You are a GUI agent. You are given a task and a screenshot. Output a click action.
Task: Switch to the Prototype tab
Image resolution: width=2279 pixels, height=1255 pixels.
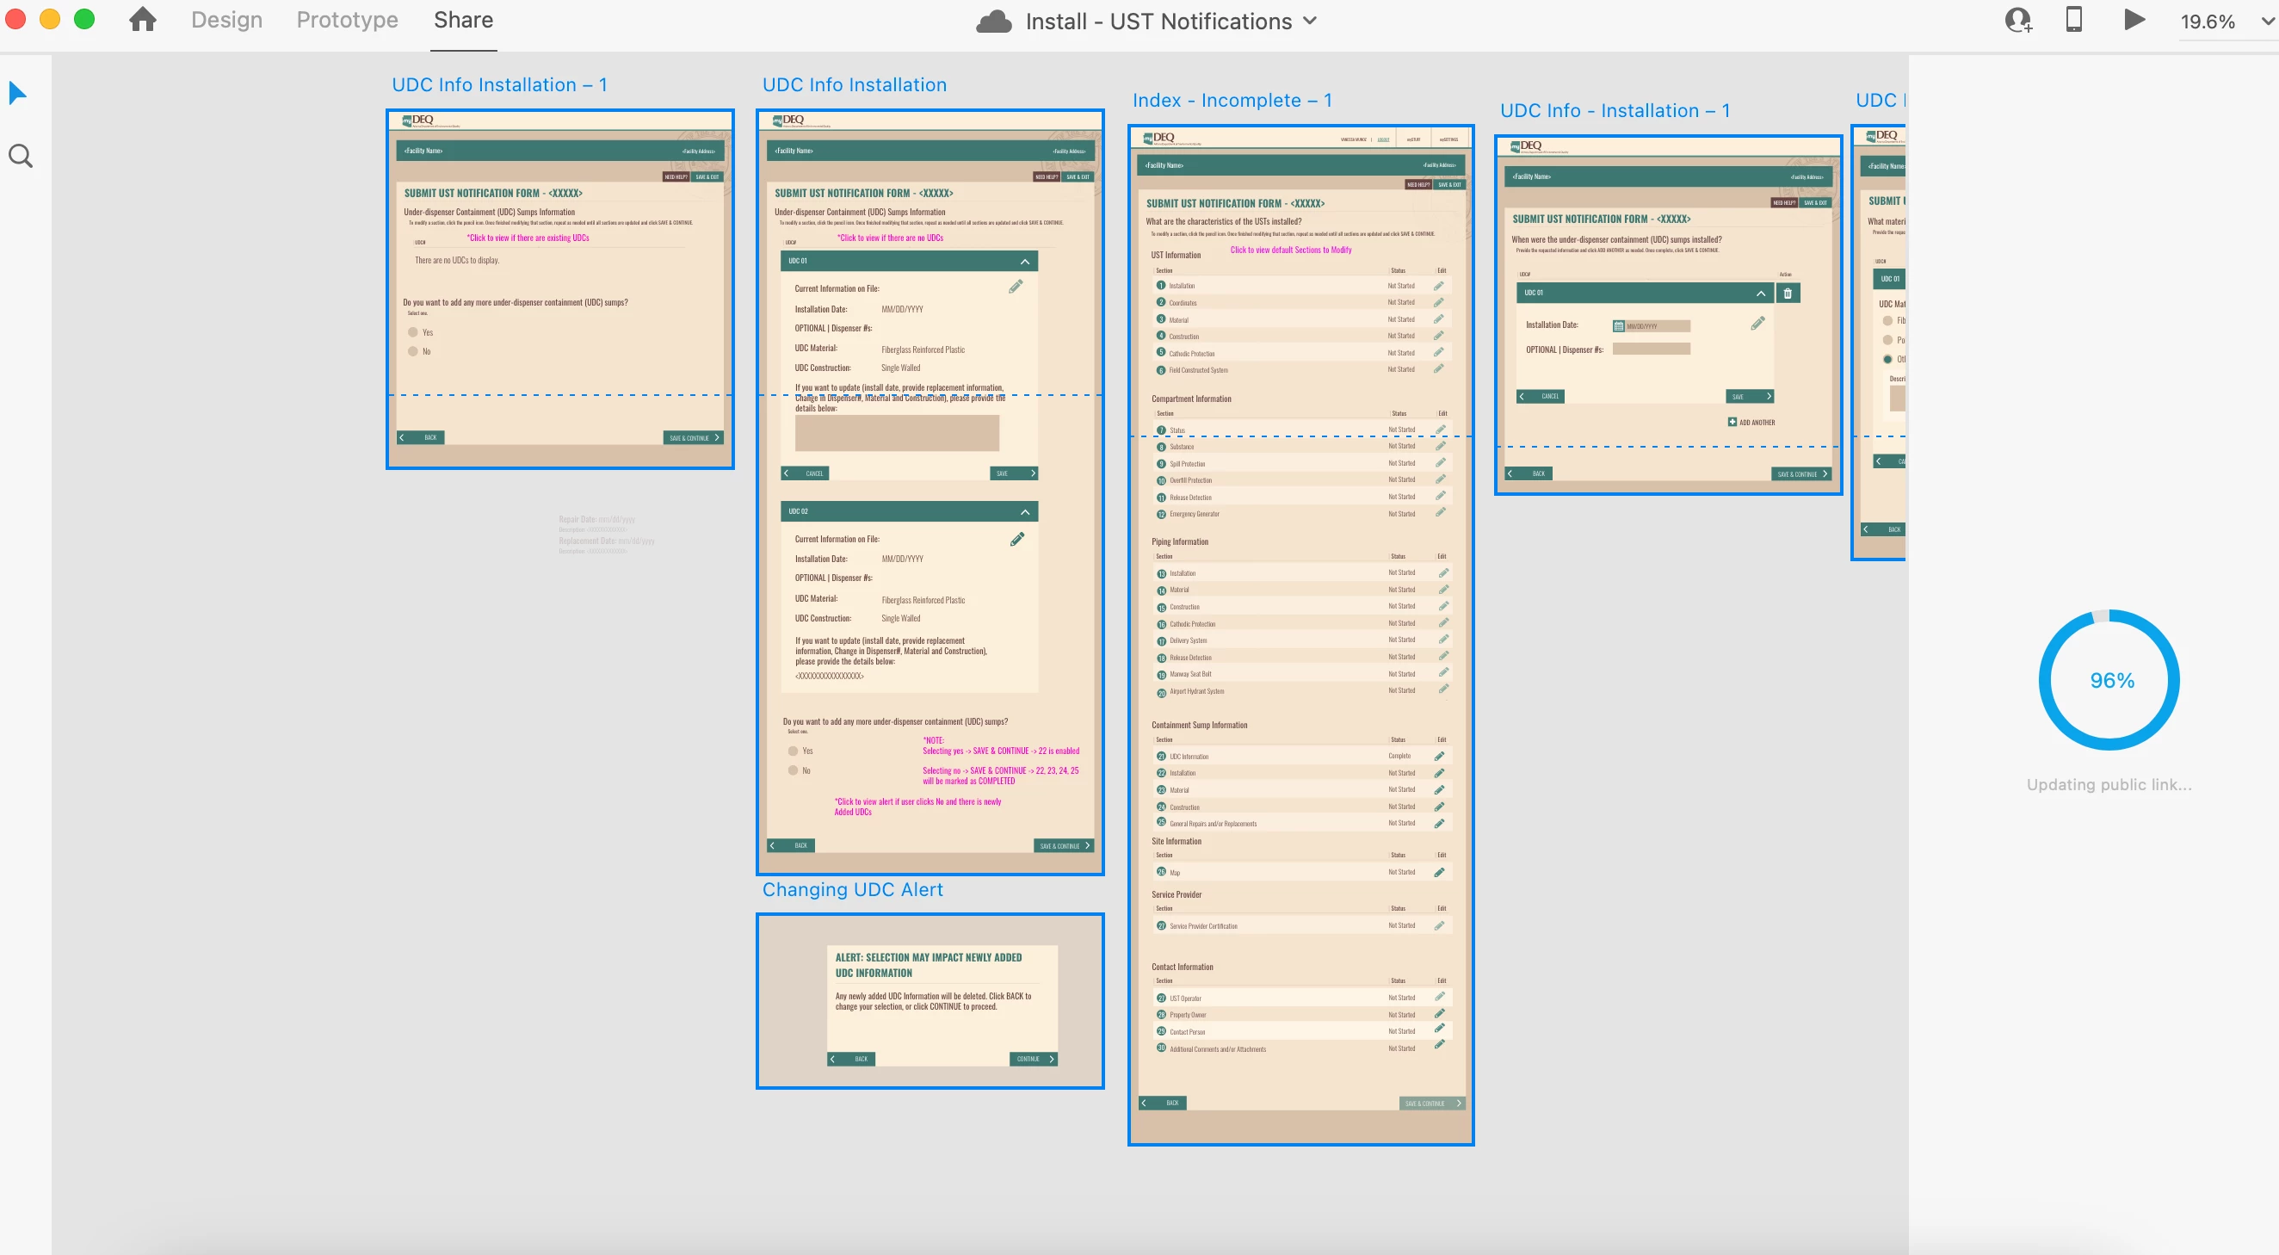[347, 20]
